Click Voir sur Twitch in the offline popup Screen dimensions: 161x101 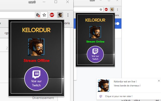tap(36, 79)
